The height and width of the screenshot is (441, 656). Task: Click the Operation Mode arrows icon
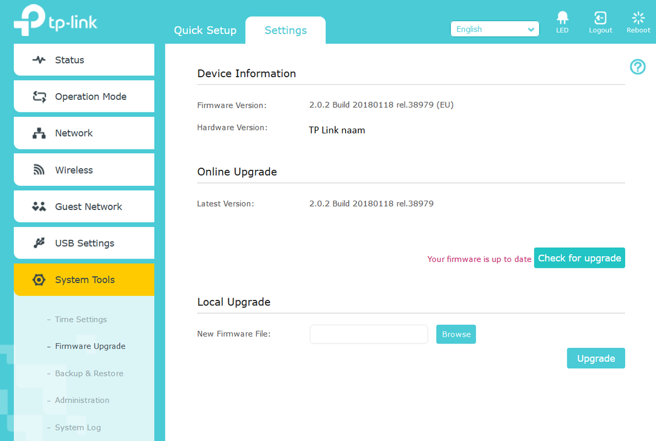coord(39,96)
